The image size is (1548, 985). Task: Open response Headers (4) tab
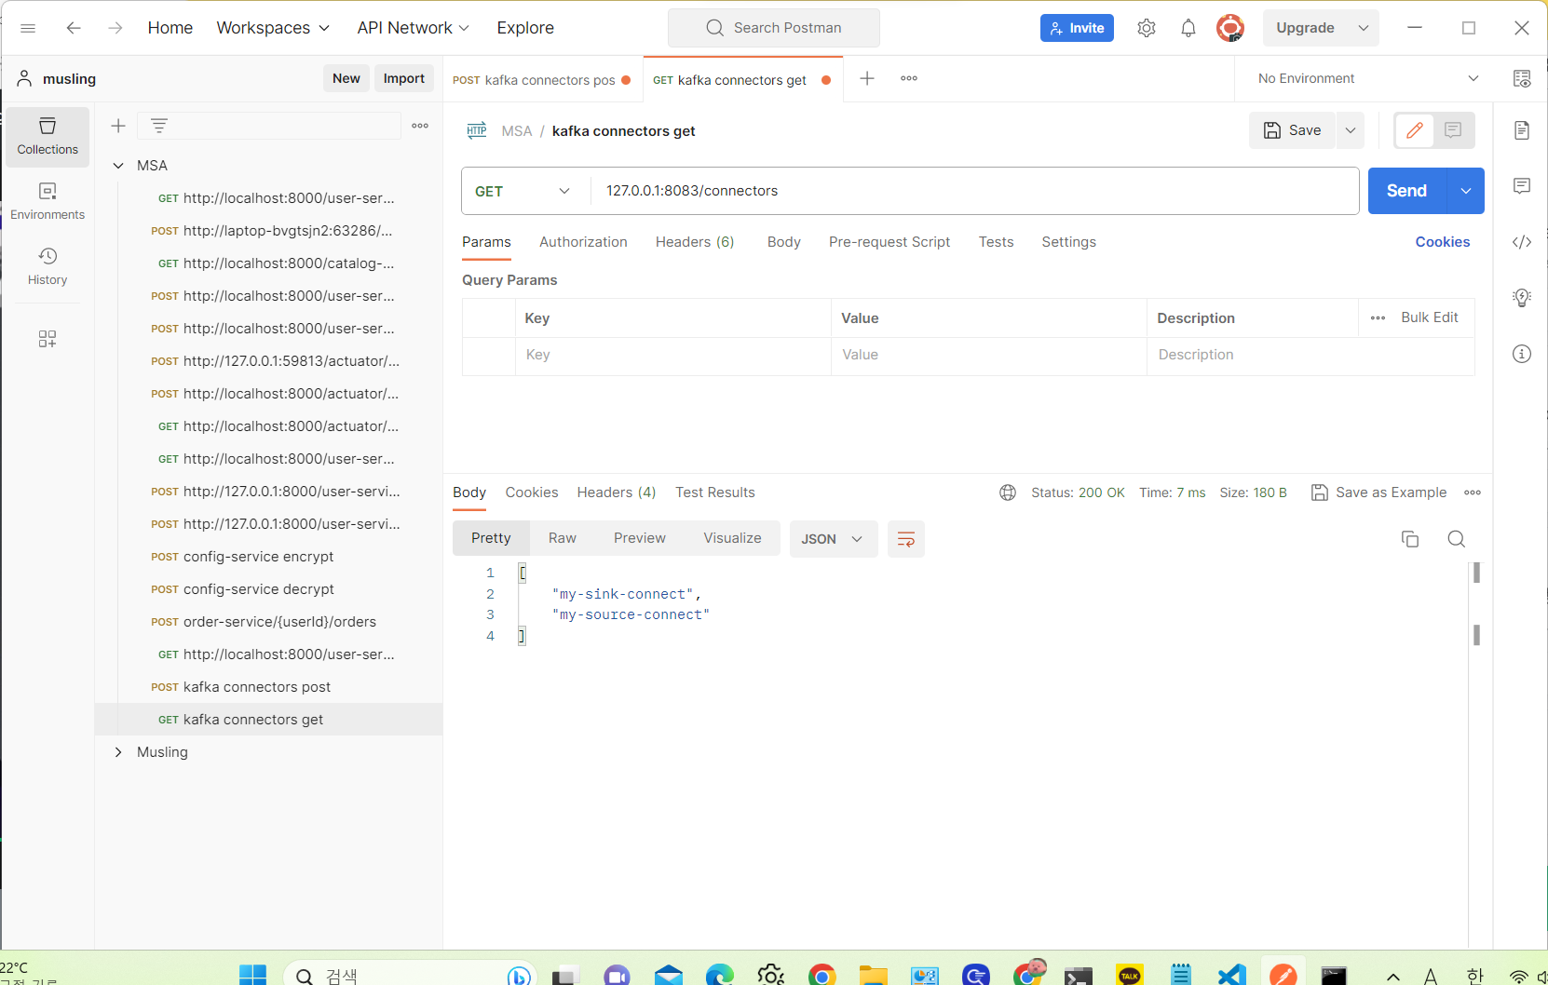click(617, 492)
